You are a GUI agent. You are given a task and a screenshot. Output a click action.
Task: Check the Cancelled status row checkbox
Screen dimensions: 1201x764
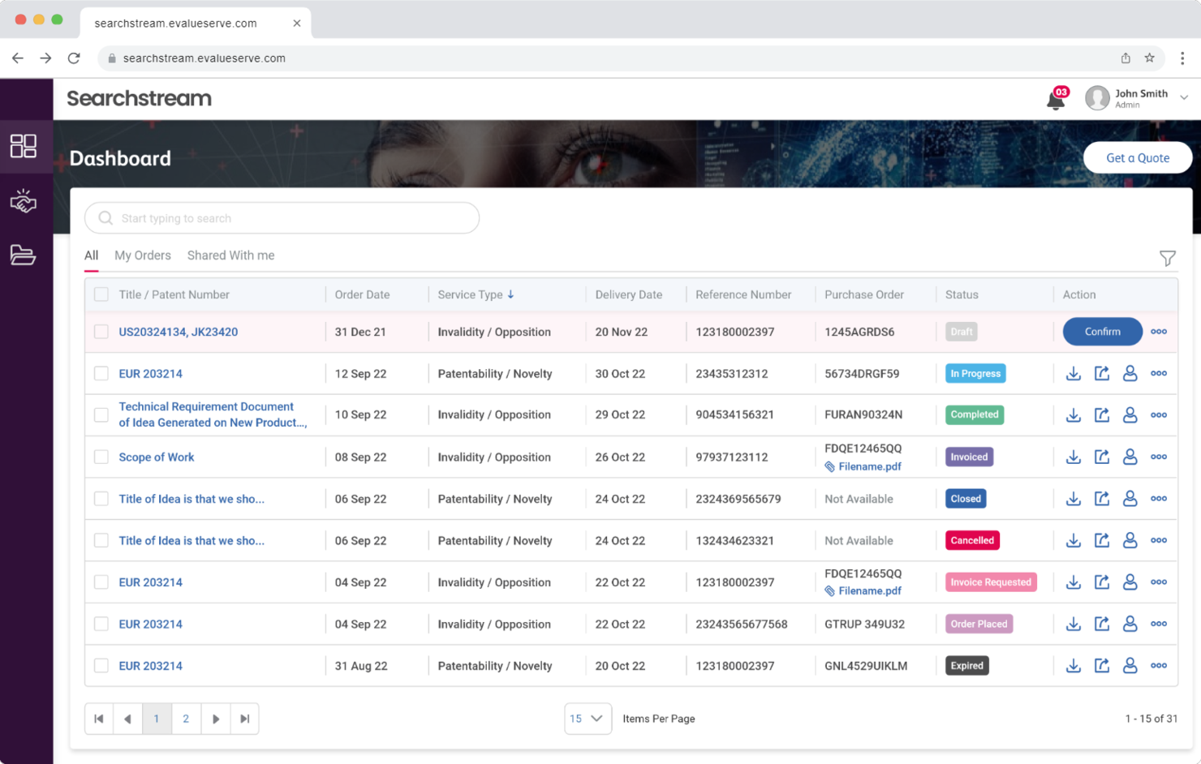click(x=101, y=540)
